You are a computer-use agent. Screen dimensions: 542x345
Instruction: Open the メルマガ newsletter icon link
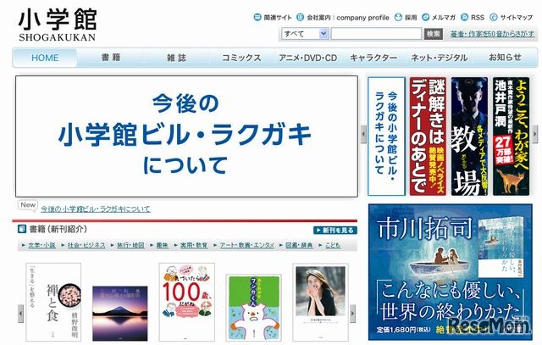pos(426,17)
